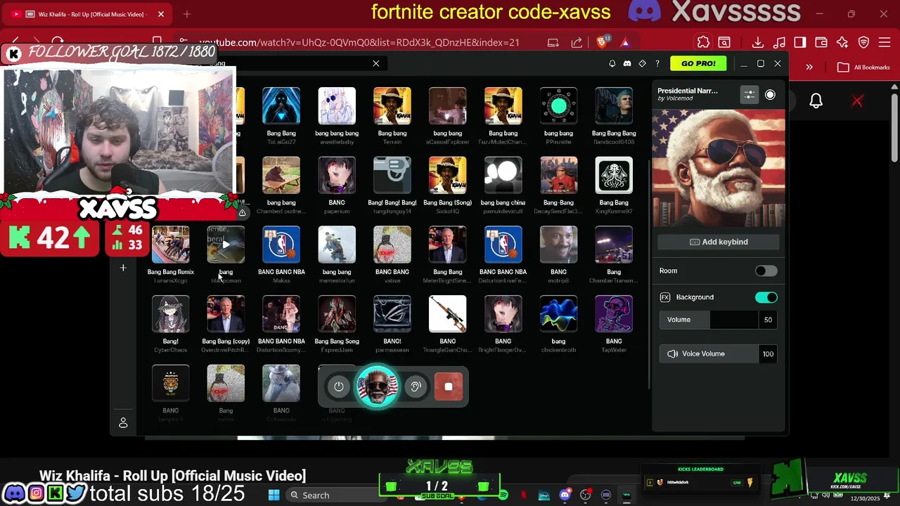Viewport: 900px width, 506px height.
Task: Play bang bang sound by PPinzette
Action: 559,106
